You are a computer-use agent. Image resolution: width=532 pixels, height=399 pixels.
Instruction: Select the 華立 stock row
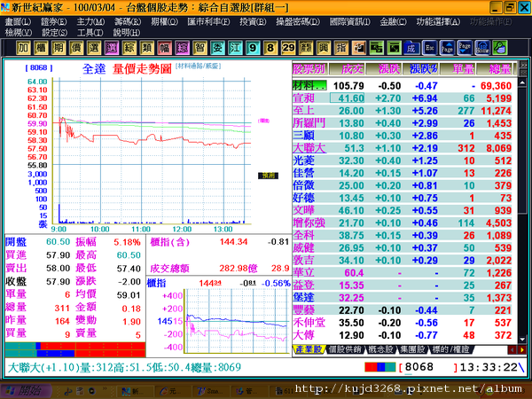(x=403, y=273)
